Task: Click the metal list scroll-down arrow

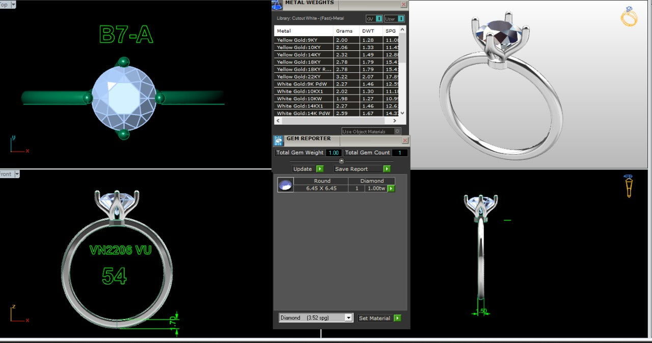Action: pyautogui.click(x=402, y=113)
